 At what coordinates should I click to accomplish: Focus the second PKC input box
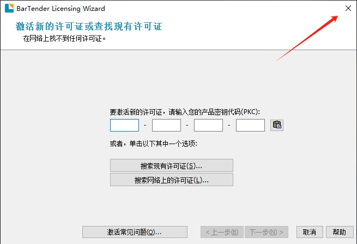tap(166, 125)
